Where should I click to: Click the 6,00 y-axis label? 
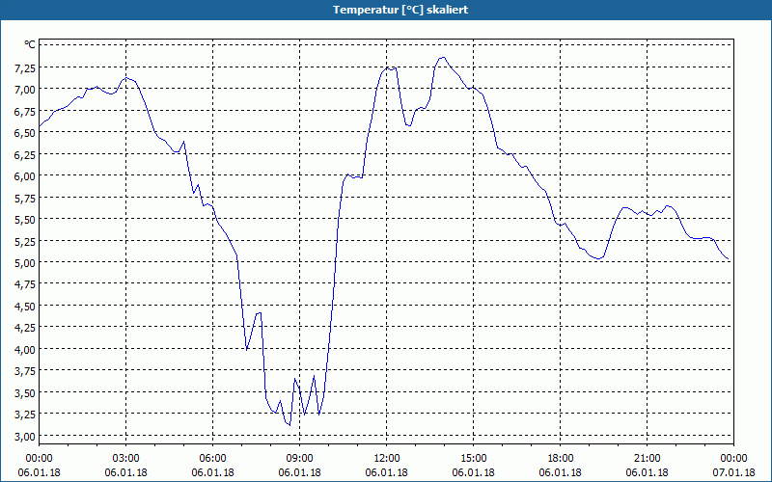click(x=25, y=176)
